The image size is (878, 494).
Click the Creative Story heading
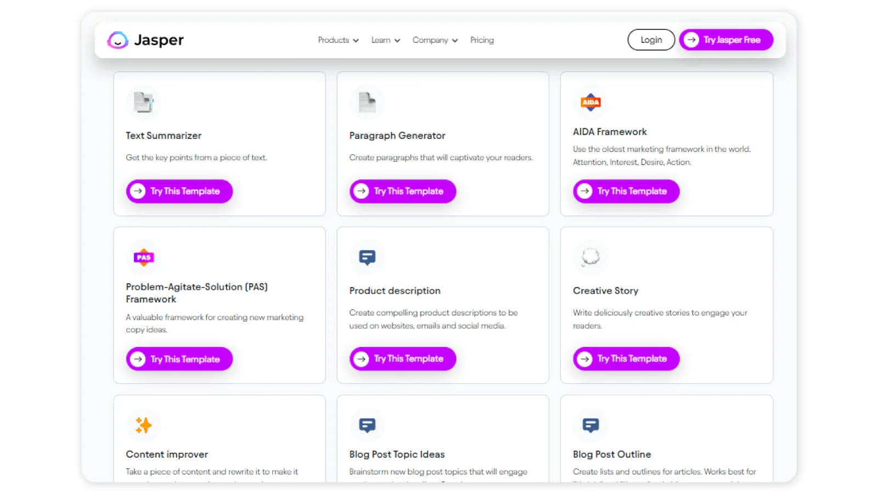tap(605, 291)
